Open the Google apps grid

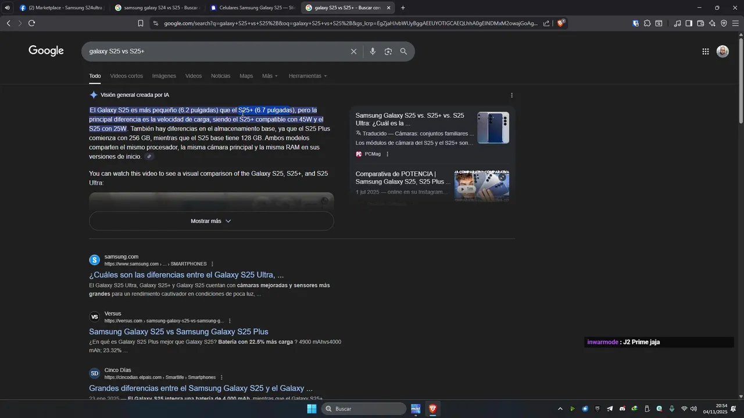click(705, 52)
